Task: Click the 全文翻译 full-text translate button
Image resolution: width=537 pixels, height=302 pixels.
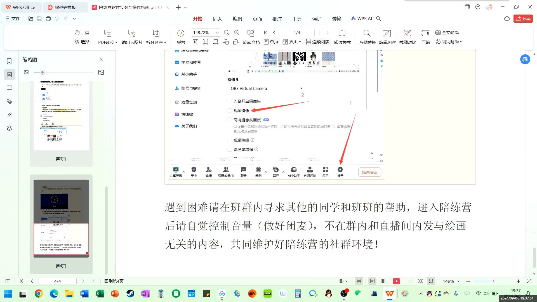Action: click(447, 33)
